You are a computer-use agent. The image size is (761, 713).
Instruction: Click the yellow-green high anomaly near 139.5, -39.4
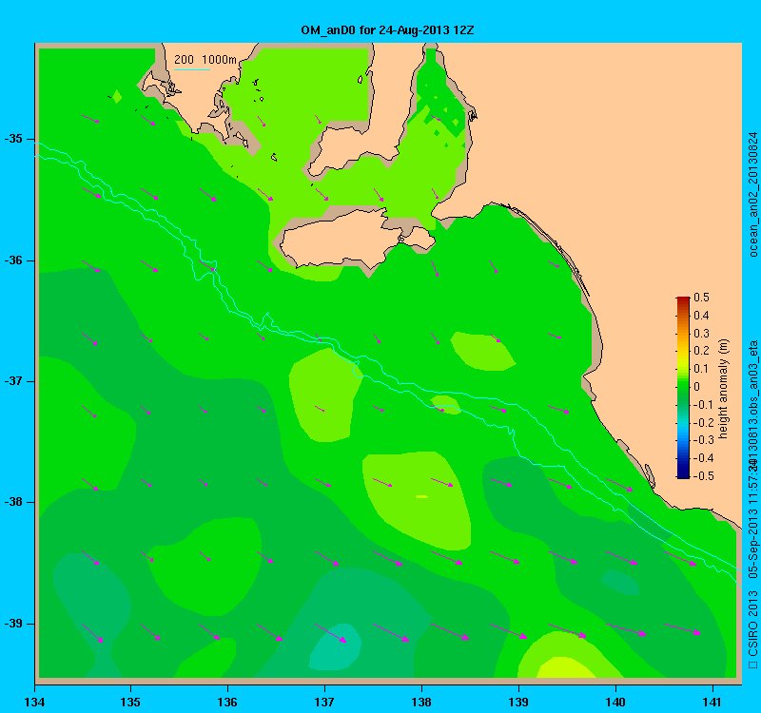[565, 667]
